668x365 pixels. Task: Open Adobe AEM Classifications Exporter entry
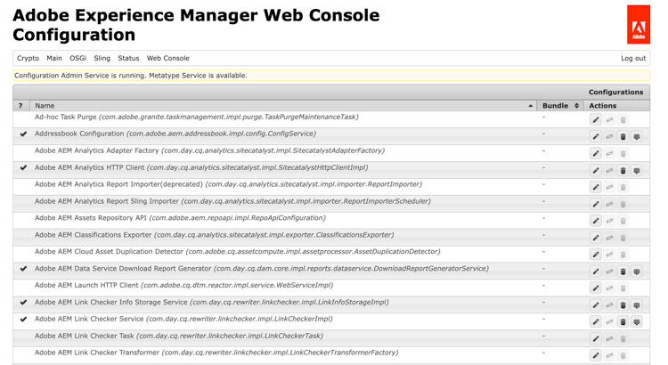tap(214, 235)
